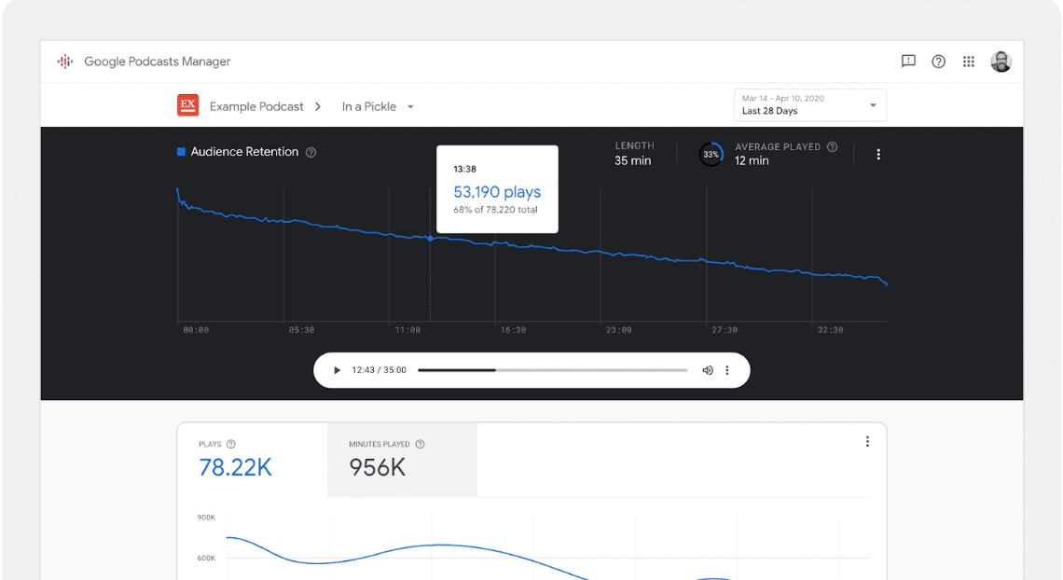Image resolution: width=1063 pixels, height=580 pixels.
Task: Click the 16:30 axis label on retention chart
Action: (513, 330)
